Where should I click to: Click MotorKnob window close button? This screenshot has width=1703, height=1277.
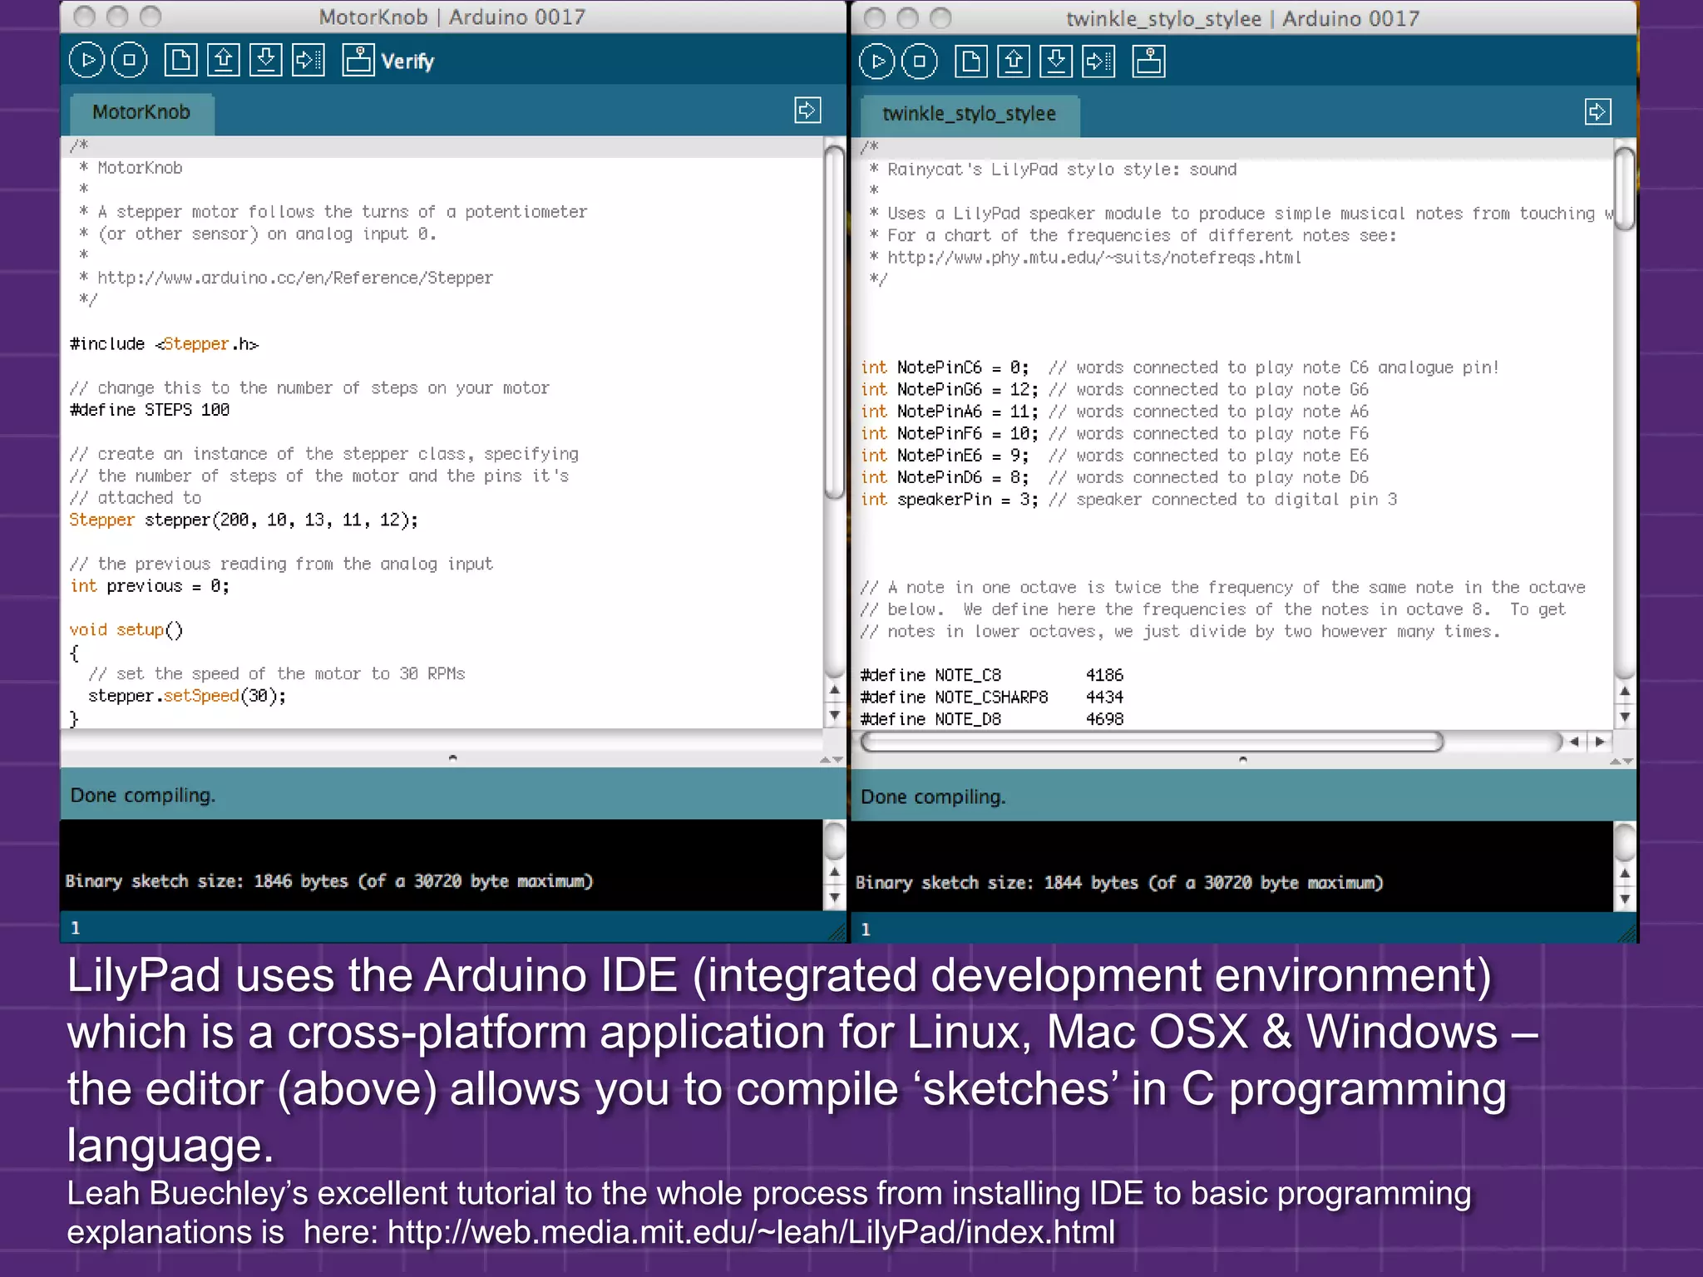84,16
